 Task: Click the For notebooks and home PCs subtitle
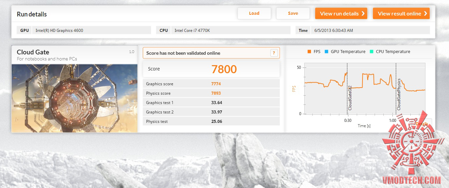(47, 59)
